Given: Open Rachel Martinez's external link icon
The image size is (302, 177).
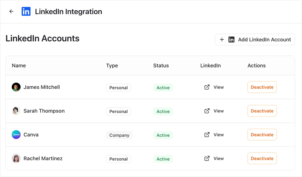Looking at the screenshot, I should (207, 158).
